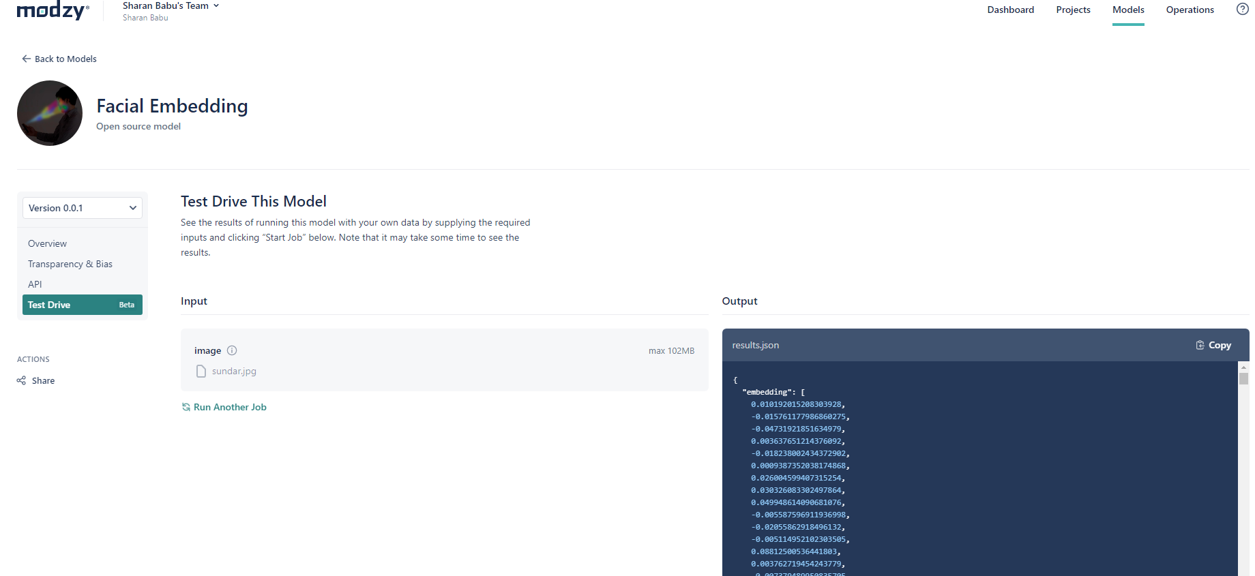
Task: Go to the Dashboard tab
Action: (1010, 10)
